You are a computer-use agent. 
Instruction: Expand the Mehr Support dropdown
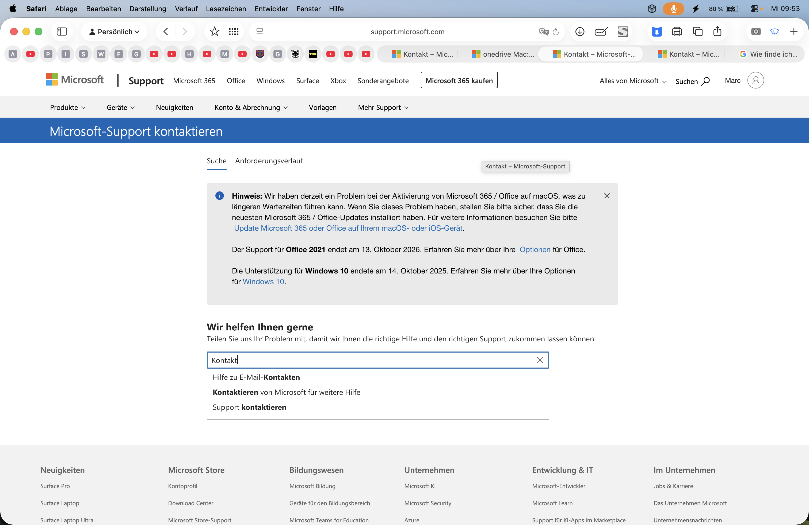coord(383,107)
